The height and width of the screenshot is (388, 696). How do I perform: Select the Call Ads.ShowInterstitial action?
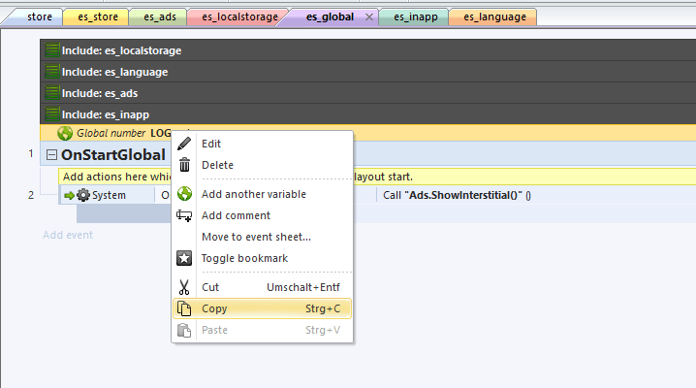coord(458,195)
